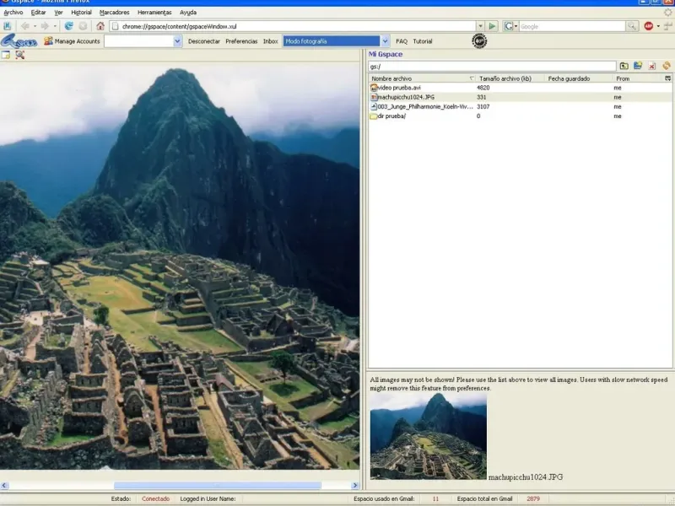Click the red delete file icon
The width and height of the screenshot is (675, 506).
pyautogui.click(x=651, y=66)
